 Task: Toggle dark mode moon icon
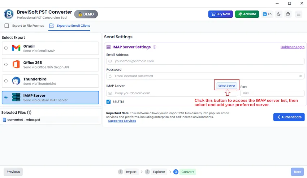click(x=278, y=14)
